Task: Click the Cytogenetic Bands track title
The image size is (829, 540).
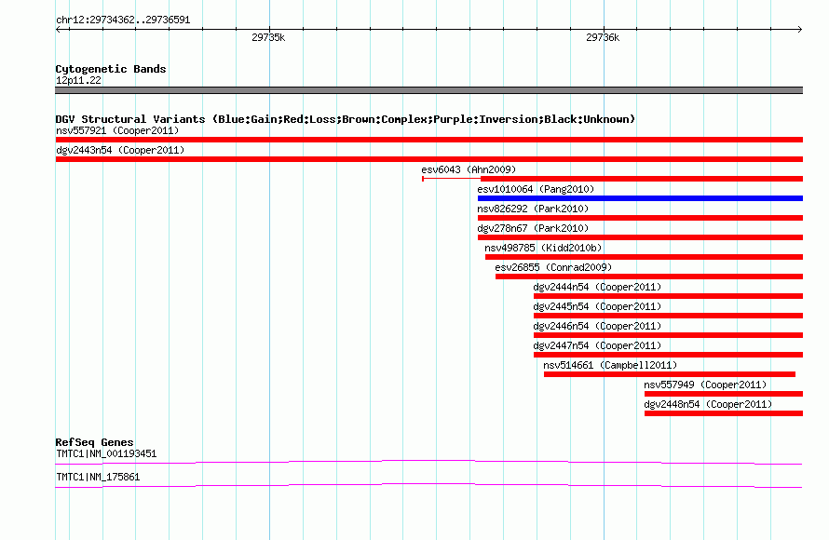Action: (111, 69)
